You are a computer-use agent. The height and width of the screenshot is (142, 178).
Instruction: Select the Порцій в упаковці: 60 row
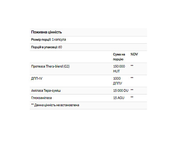(88, 47)
